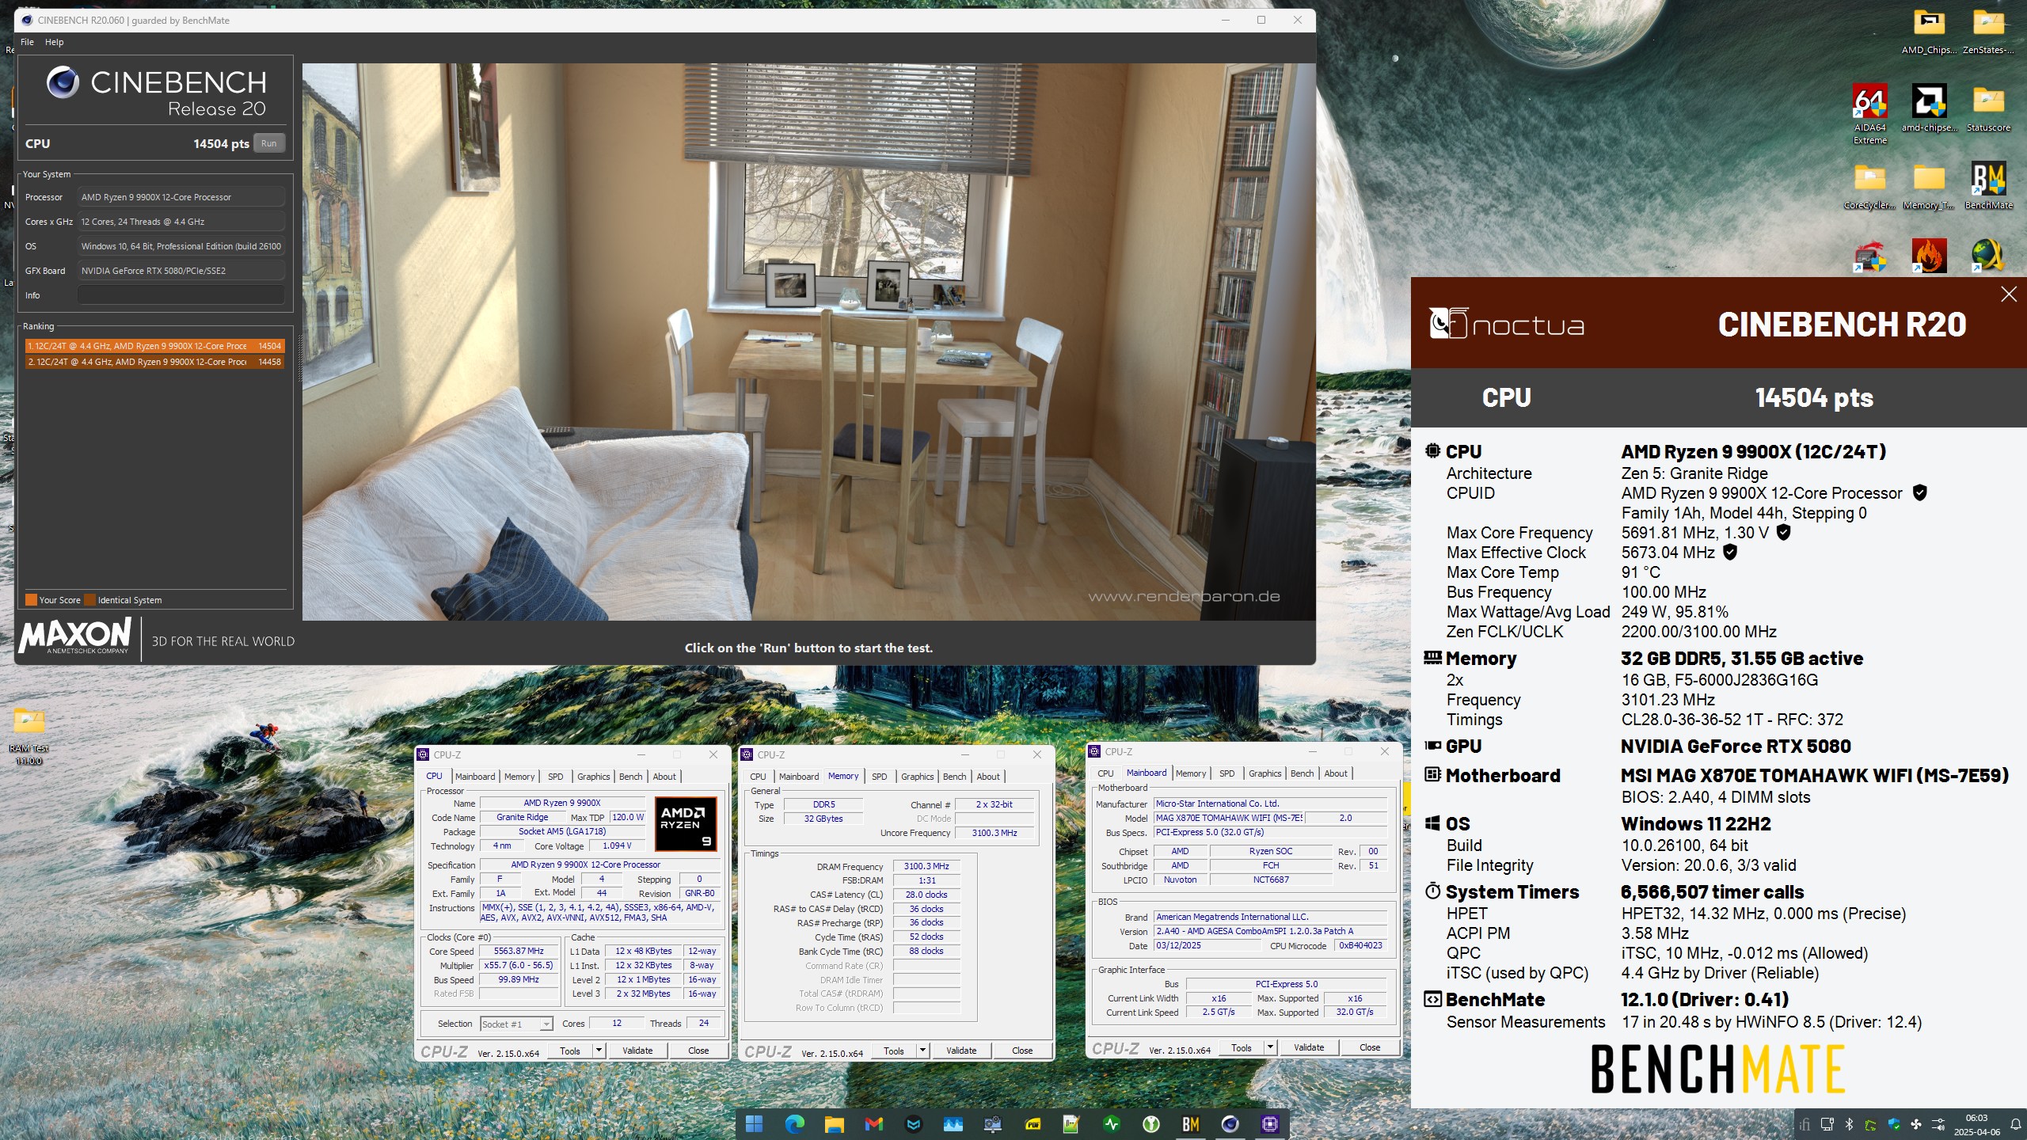Click the GFX Board value field
Screen dimensions: 2027x1140
(181, 271)
